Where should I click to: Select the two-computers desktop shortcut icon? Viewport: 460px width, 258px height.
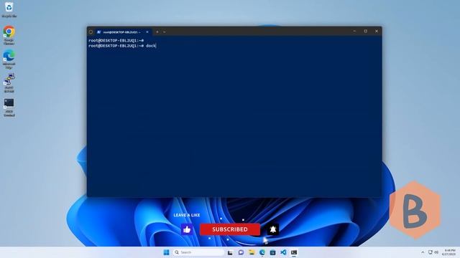(9, 83)
